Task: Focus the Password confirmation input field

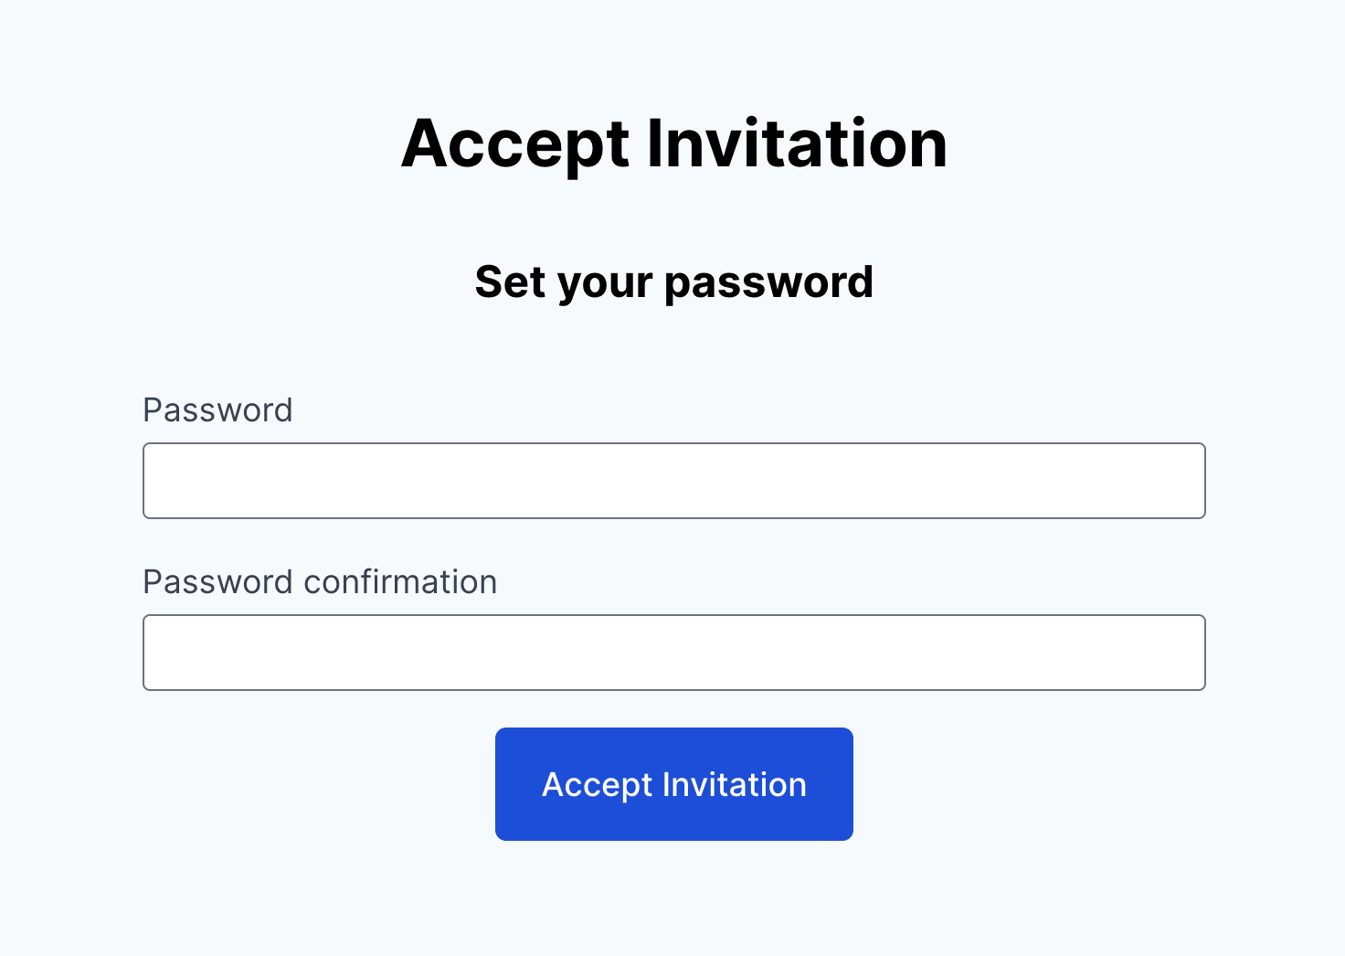Action: pos(673,653)
